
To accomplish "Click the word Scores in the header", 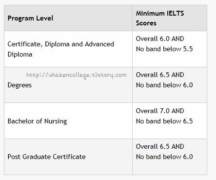I will 146,23.
